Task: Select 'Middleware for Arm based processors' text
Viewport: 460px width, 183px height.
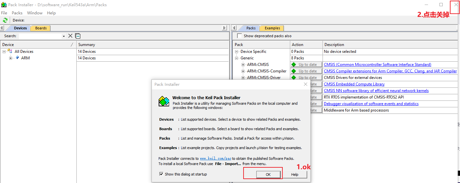Action: pos(356,110)
